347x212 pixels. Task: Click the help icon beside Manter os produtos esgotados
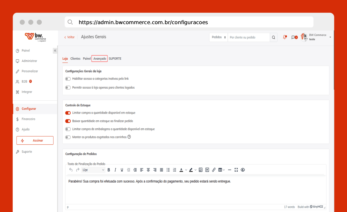[x=129, y=137]
